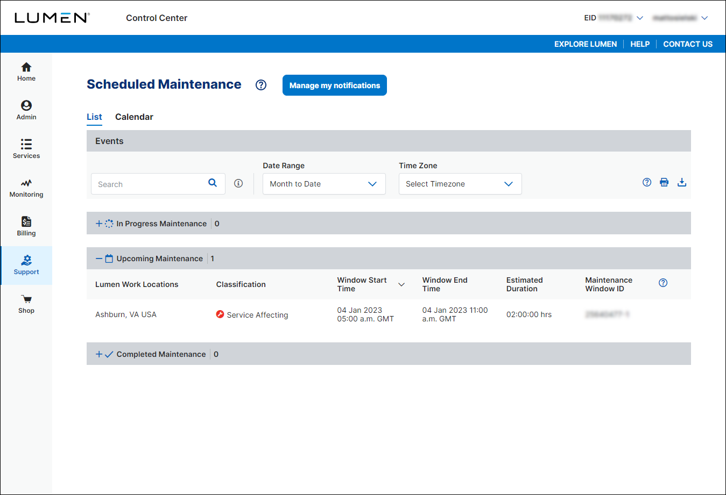726x495 pixels.
Task: Show search info tooltip icon
Action: pos(238,183)
